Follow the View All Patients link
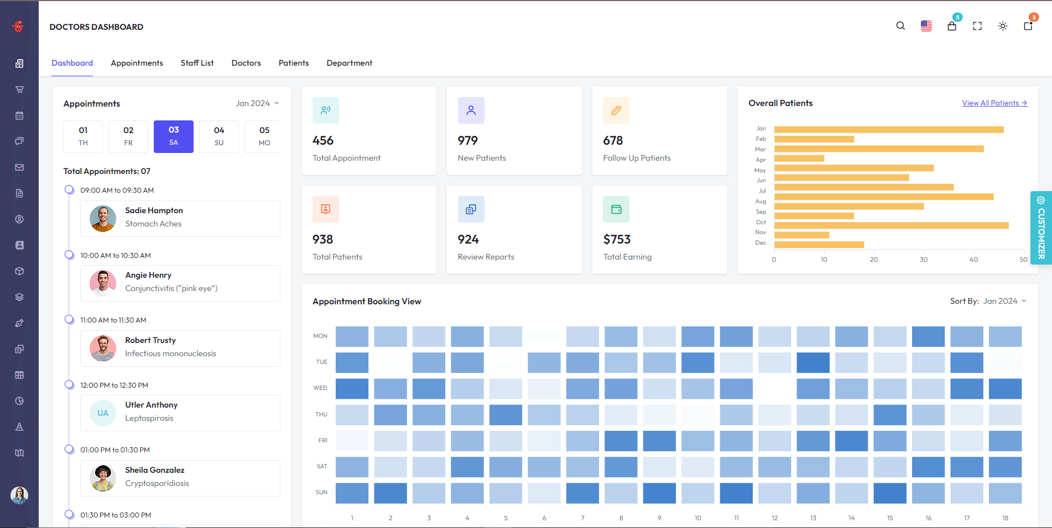The image size is (1052, 528). point(994,103)
